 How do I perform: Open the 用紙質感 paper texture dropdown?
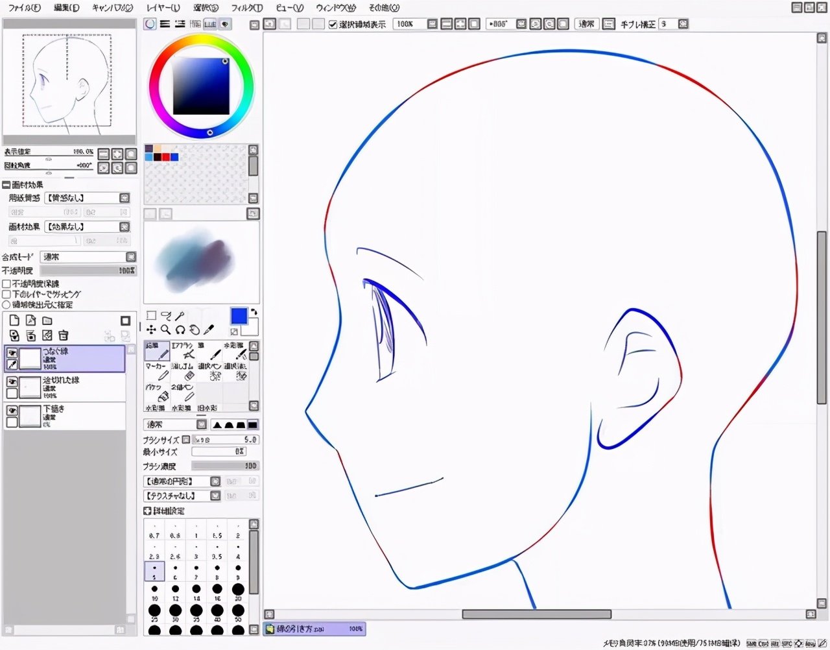87,198
